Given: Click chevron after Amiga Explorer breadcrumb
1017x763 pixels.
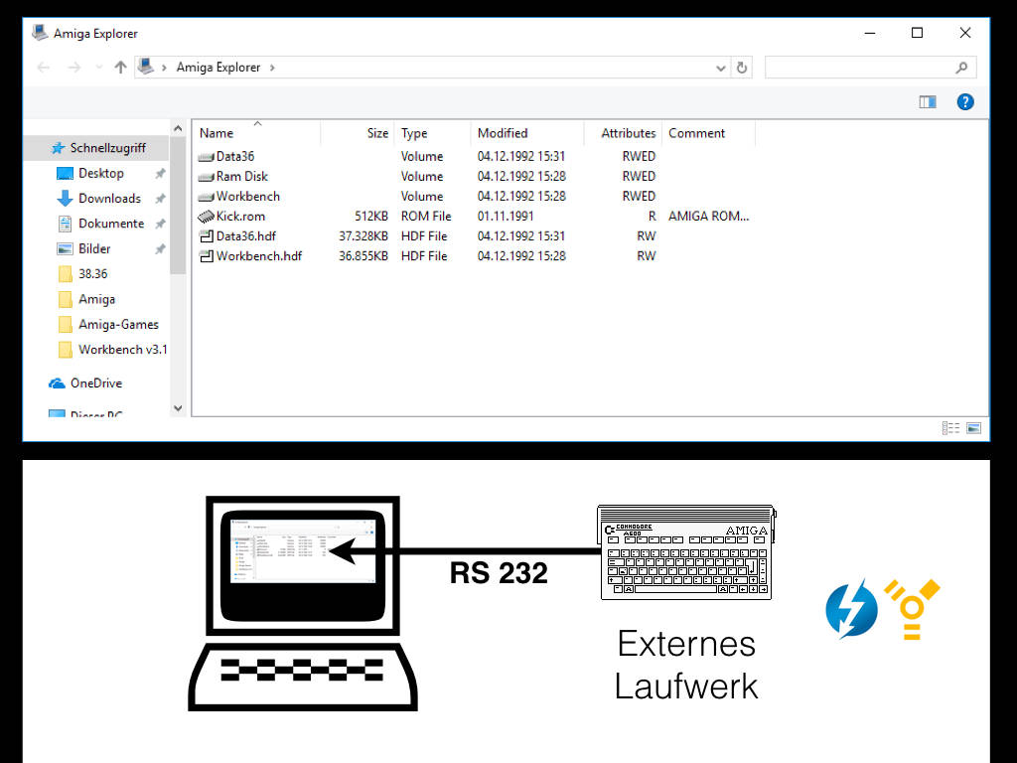Looking at the screenshot, I should coord(272,68).
